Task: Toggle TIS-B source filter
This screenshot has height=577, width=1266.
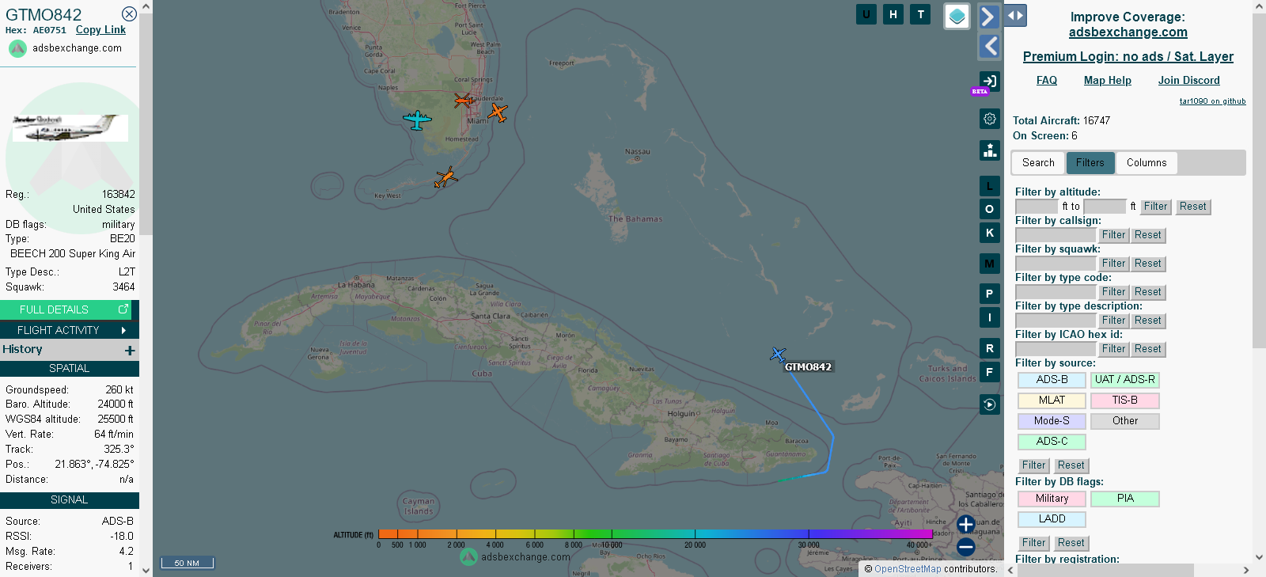Action: click(x=1125, y=400)
